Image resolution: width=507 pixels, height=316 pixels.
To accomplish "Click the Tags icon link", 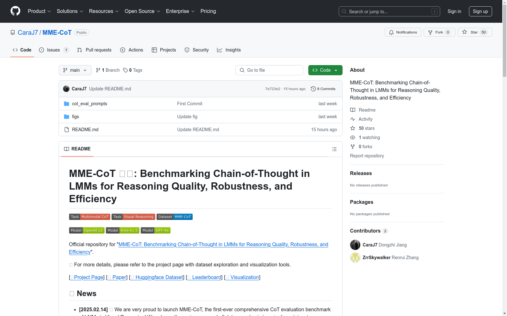I will click(126, 70).
